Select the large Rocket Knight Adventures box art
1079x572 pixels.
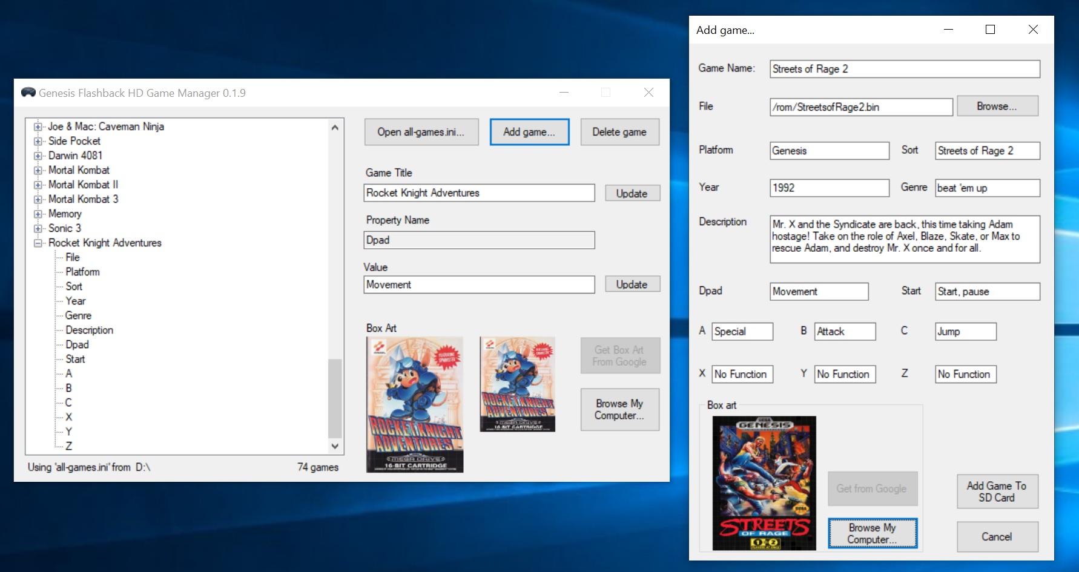click(x=415, y=404)
